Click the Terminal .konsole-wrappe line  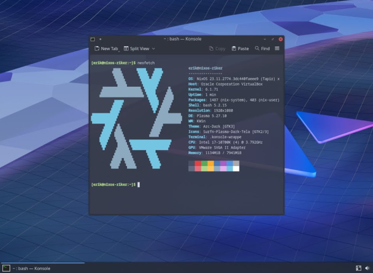215,137
